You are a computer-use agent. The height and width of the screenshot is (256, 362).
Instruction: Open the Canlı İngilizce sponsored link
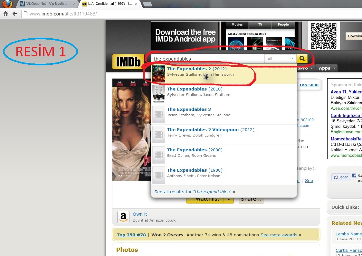346,115
